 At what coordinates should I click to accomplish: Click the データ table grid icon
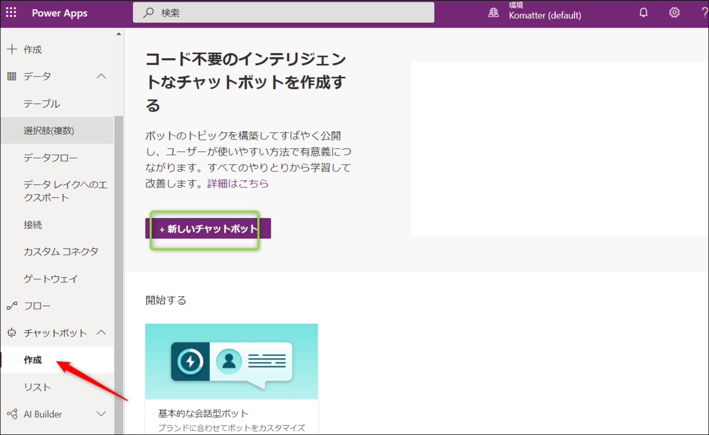pyautogui.click(x=11, y=76)
